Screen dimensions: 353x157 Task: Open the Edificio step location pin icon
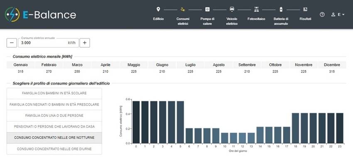pyautogui.click(x=158, y=10)
